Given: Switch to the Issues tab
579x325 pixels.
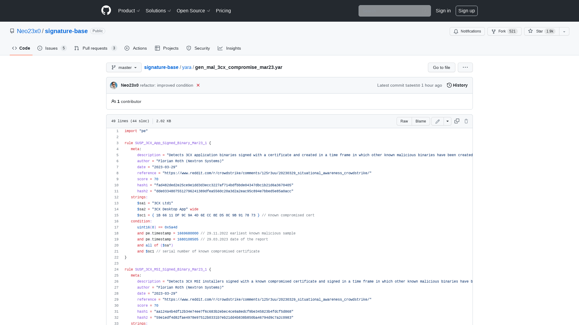Looking at the screenshot, I should [x=52, y=48].
